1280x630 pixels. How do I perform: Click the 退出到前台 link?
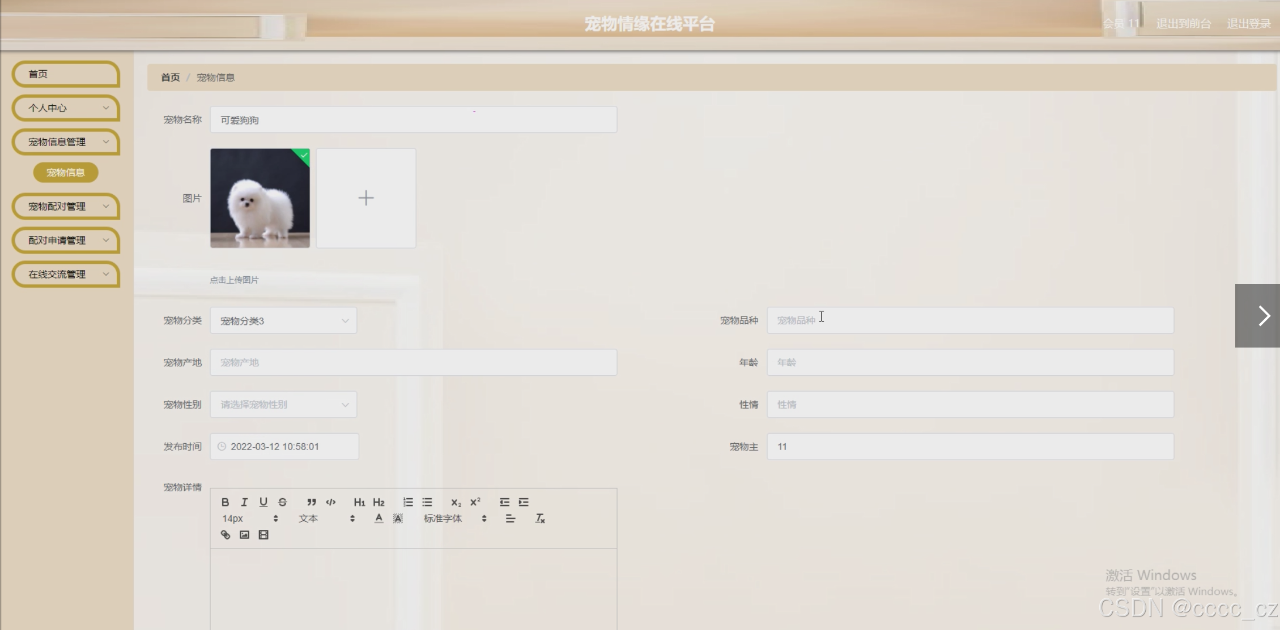[1183, 24]
